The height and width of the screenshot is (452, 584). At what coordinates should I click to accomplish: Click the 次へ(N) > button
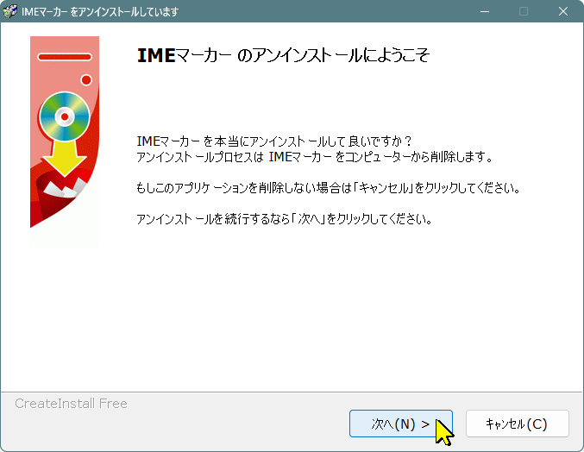401,424
